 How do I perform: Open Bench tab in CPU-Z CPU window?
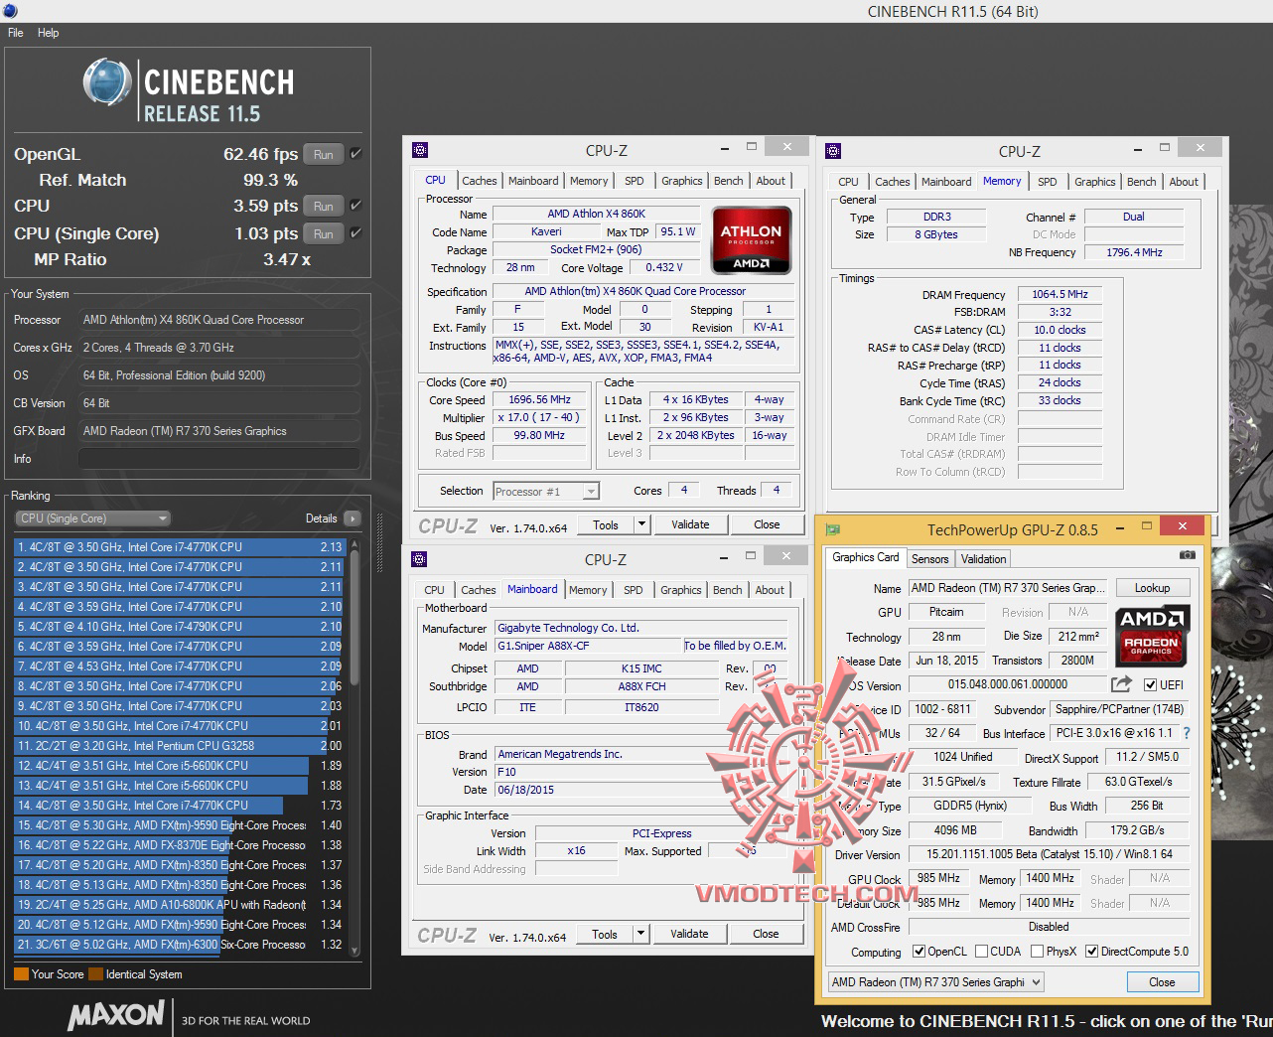click(x=728, y=181)
